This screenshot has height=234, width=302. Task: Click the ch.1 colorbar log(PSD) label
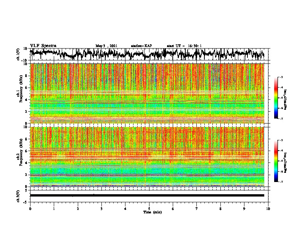click(x=286, y=99)
